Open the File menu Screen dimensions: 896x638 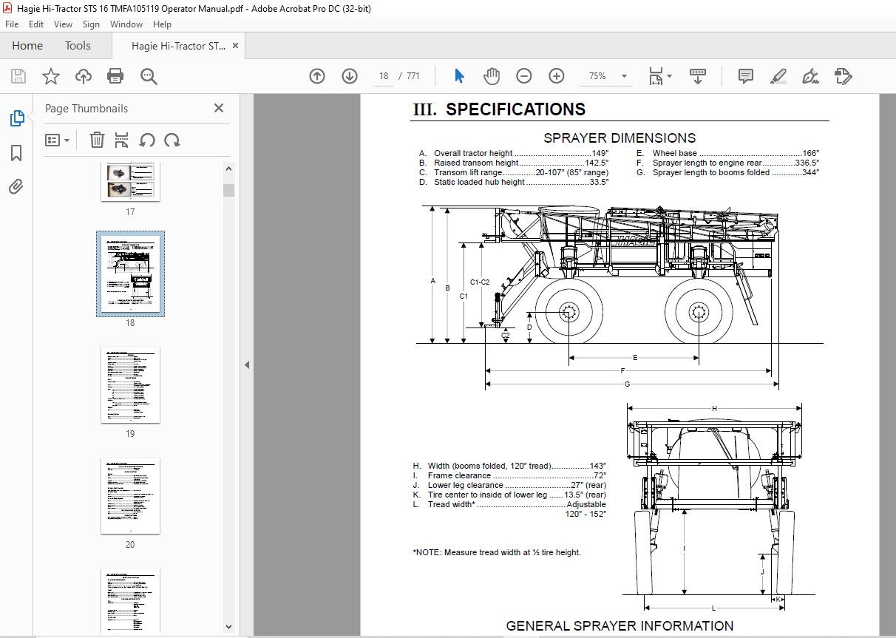click(12, 24)
